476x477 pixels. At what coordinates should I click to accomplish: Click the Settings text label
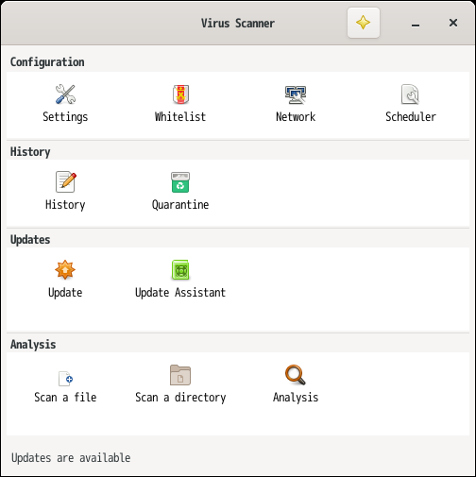click(x=65, y=117)
